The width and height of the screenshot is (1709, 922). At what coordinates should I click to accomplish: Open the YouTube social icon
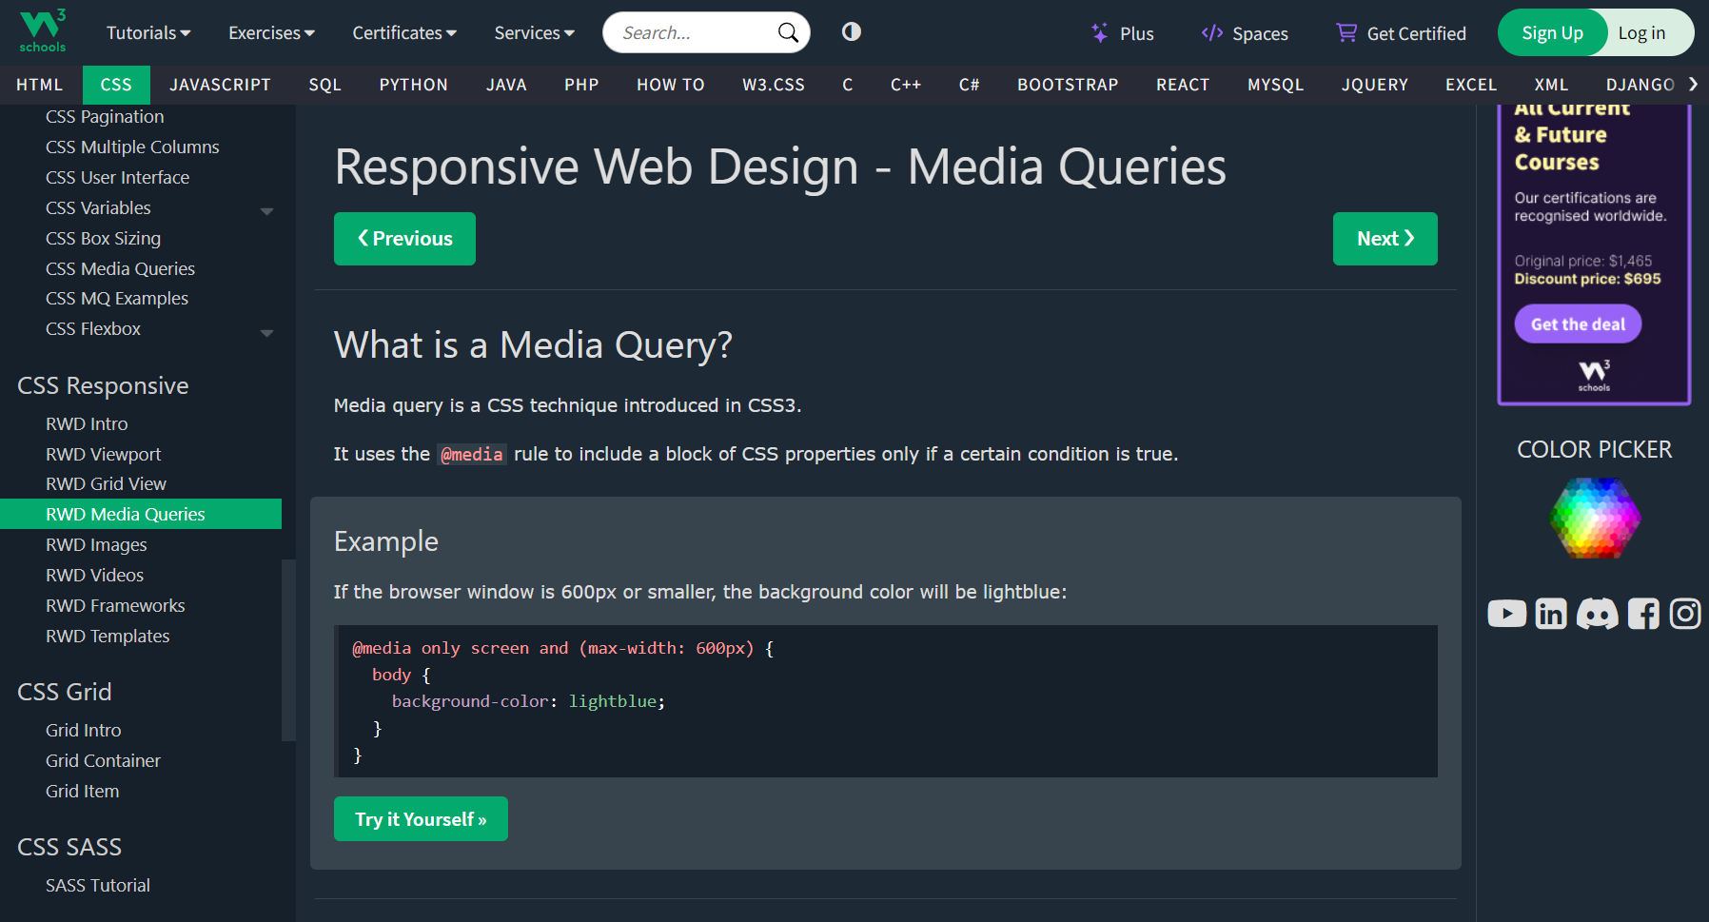[x=1507, y=614]
